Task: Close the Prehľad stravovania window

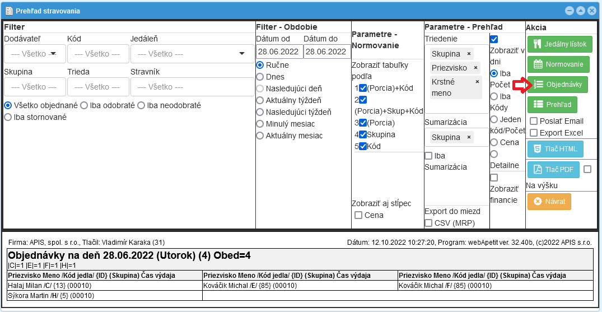Action: pyautogui.click(x=592, y=11)
